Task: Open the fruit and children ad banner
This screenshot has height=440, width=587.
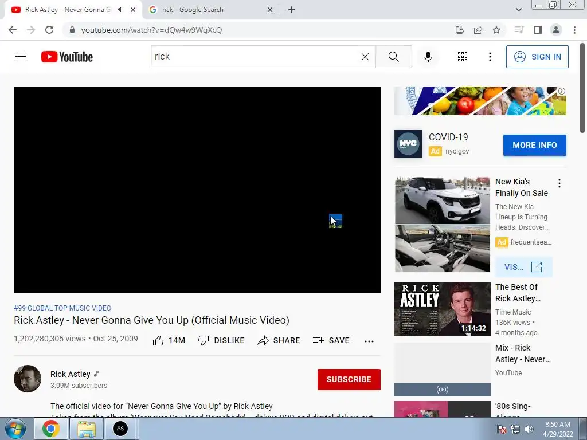Action: [x=480, y=101]
